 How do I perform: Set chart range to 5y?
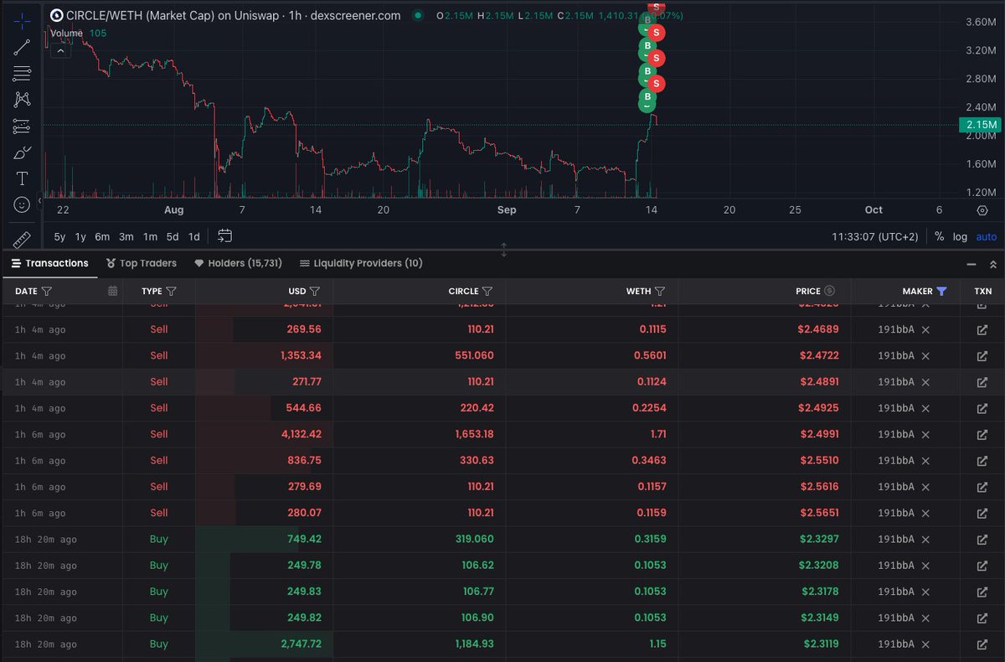point(60,236)
